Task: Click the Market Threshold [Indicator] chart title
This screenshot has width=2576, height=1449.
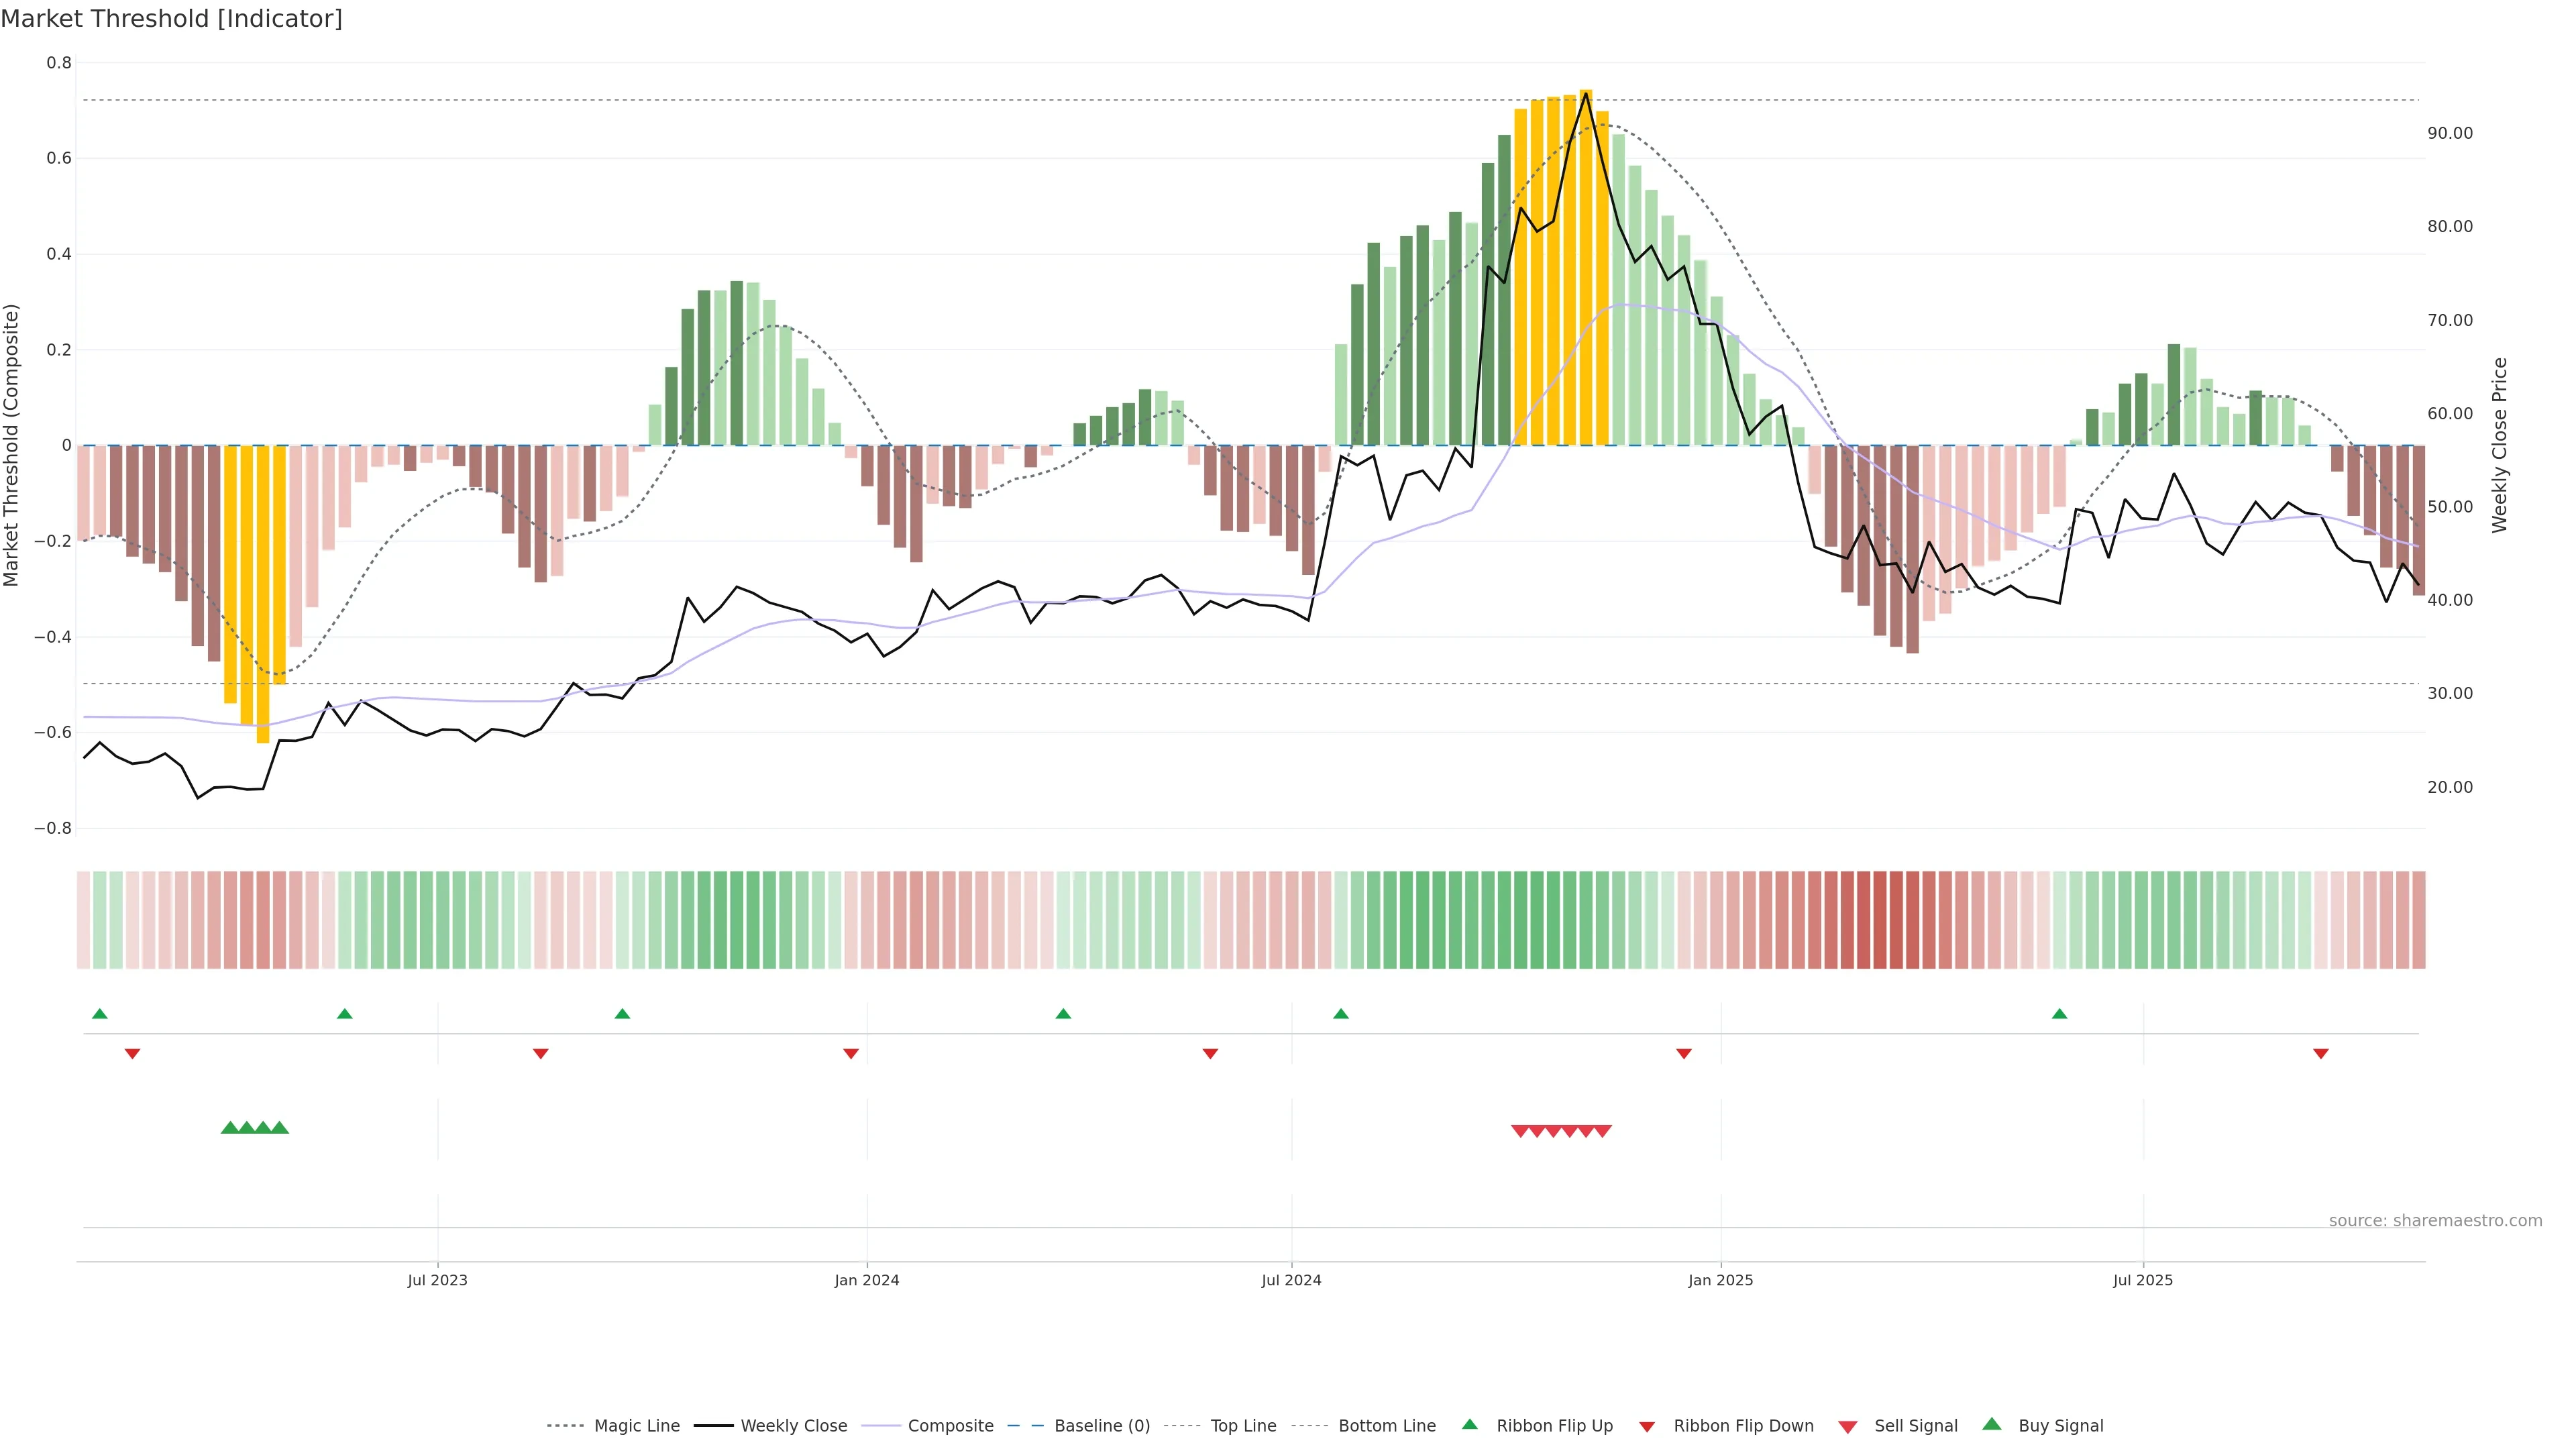Action: 171,19
